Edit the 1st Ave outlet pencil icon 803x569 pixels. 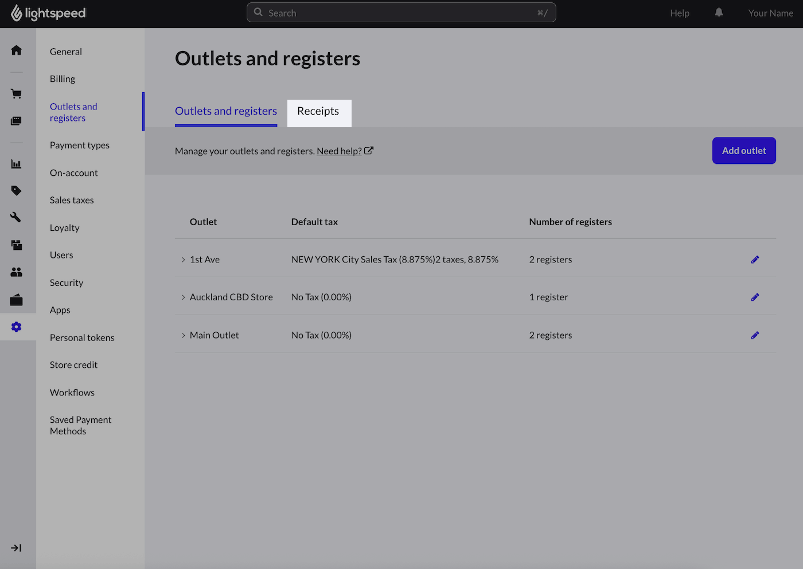click(755, 260)
